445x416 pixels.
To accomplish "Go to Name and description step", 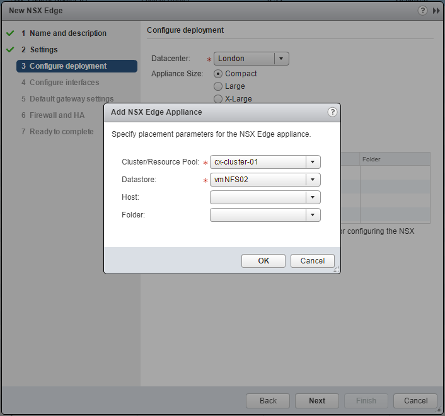I will (67, 33).
